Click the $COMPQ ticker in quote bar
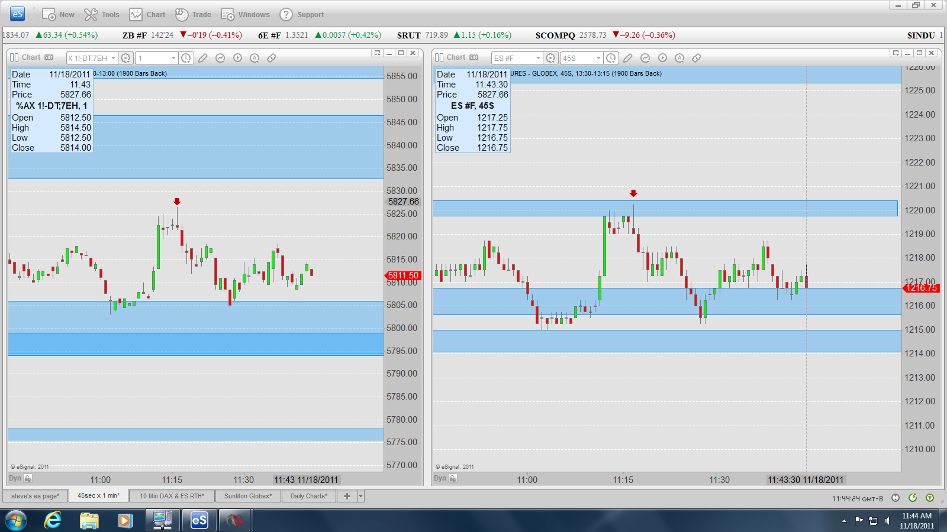 pos(555,35)
